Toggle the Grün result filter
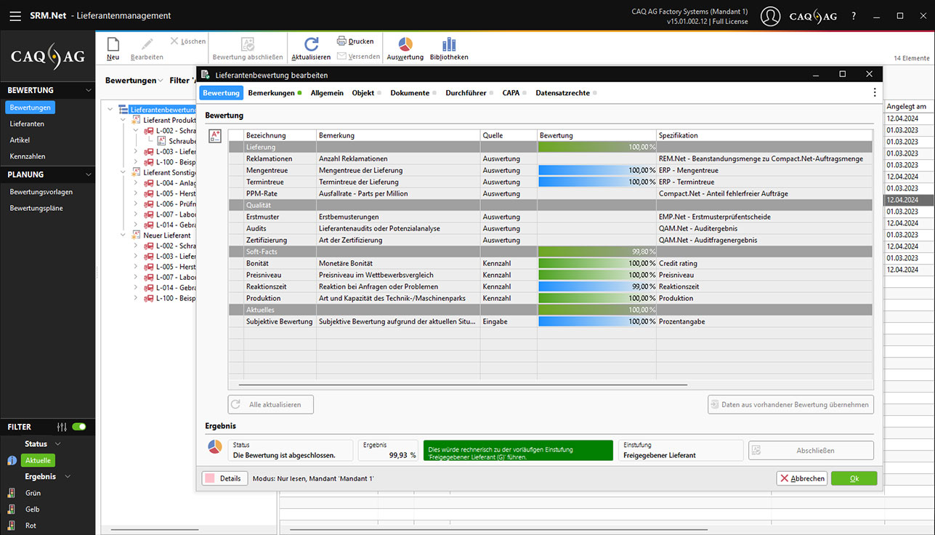935x535 pixels. coord(33,493)
